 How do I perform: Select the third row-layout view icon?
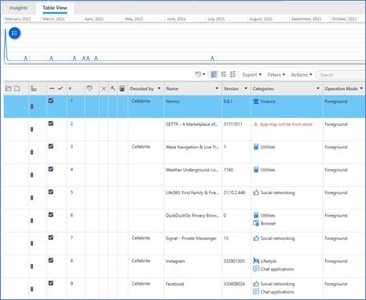tap(233, 75)
